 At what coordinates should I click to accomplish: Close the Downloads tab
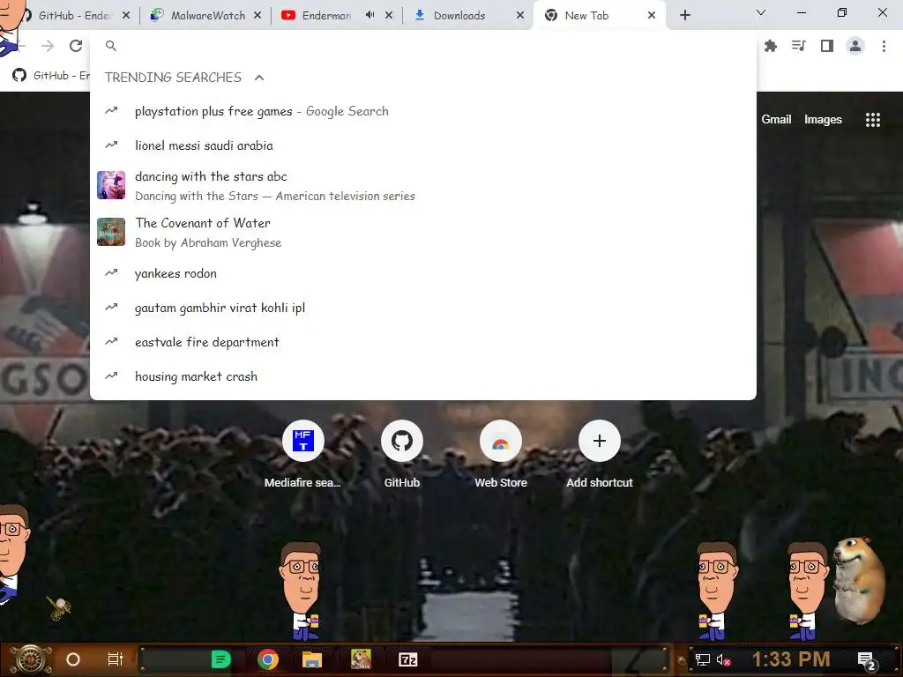click(x=520, y=16)
